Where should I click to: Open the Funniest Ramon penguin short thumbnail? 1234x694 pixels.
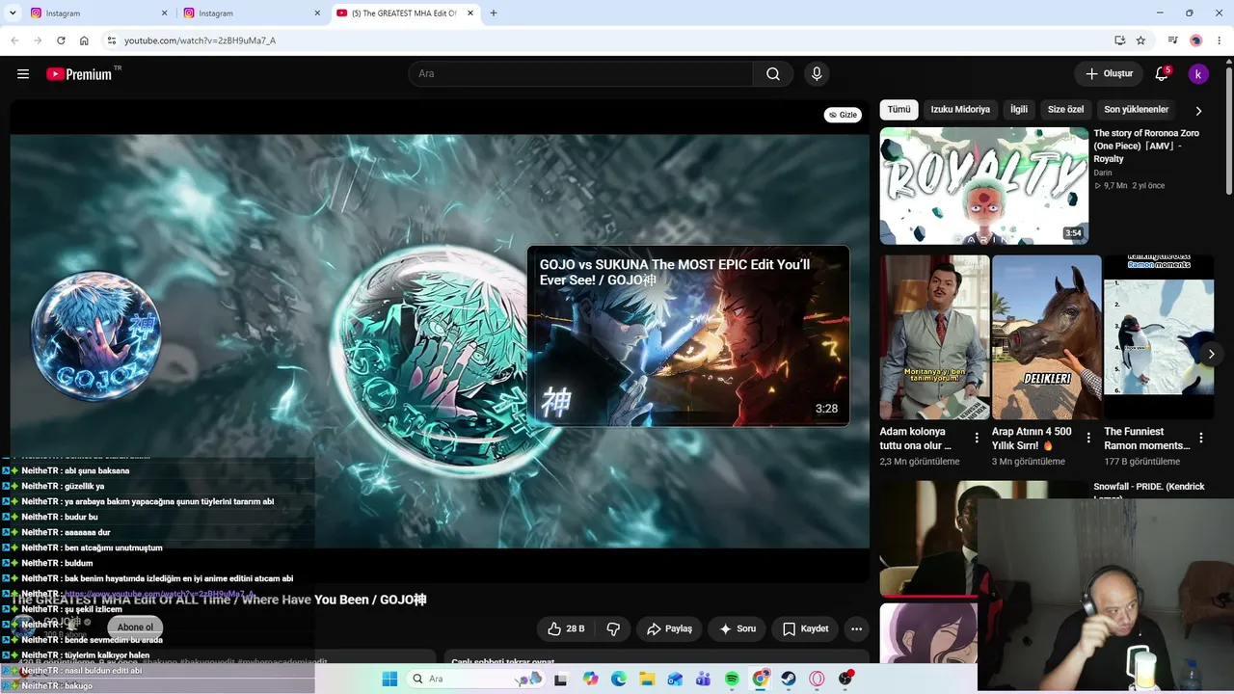click(1158, 337)
